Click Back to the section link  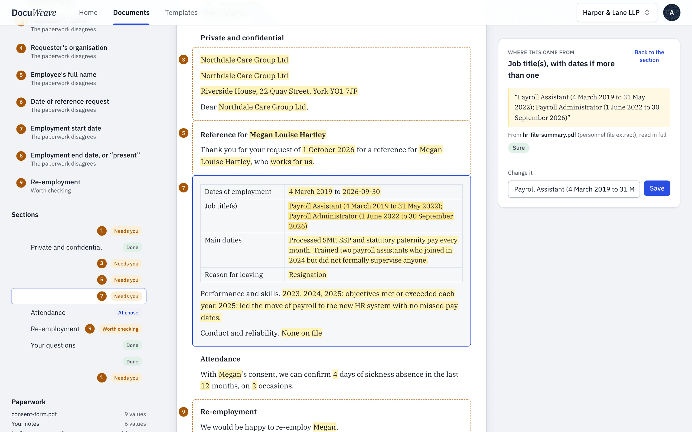649,56
